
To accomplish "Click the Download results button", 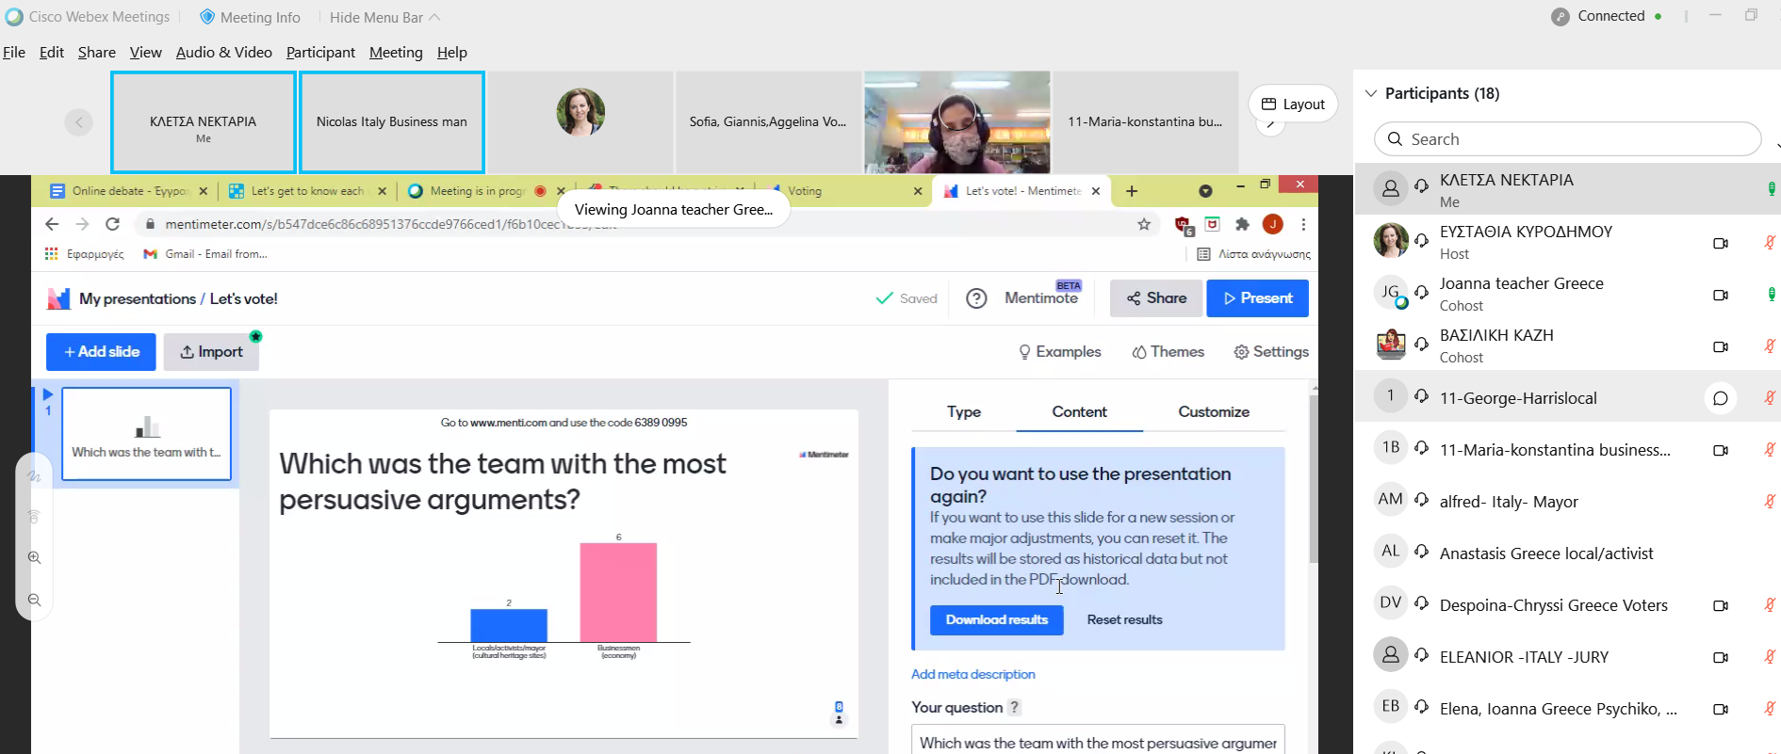I will tap(996, 619).
